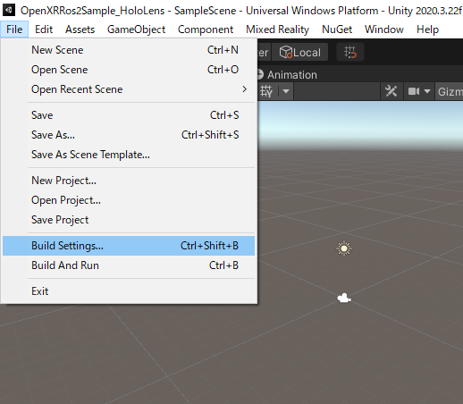Image resolution: width=463 pixels, height=404 pixels.
Task: Toggle scene grid visibility icon
Action: (266, 91)
